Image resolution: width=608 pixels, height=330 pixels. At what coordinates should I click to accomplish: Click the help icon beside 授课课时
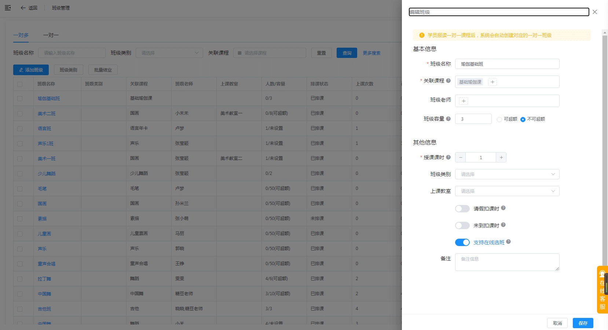(448, 157)
